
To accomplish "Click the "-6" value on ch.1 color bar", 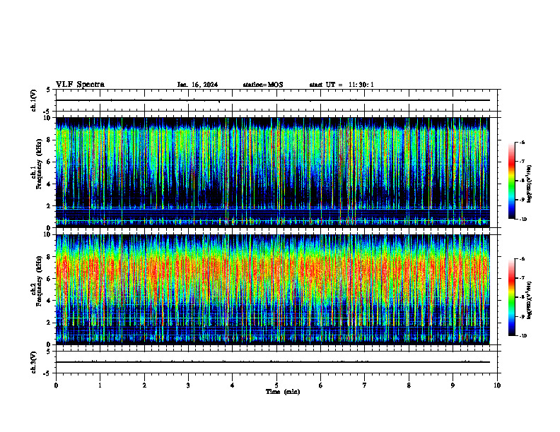I will click(x=522, y=142).
